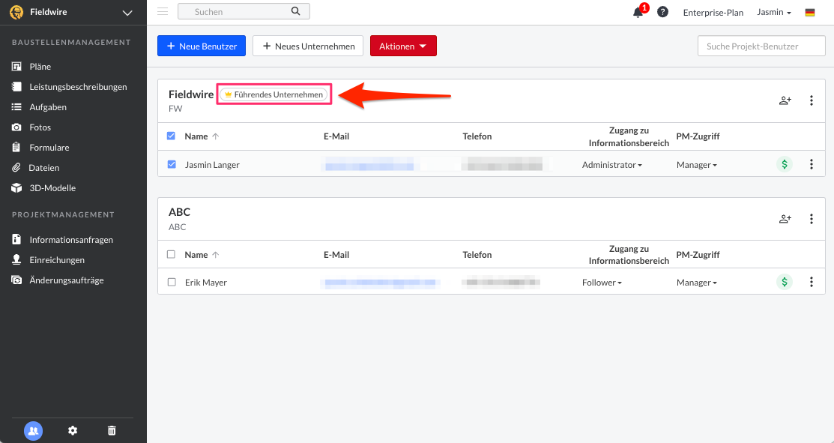The width and height of the screenshot is (834, 443).
Task: Click green dollar icon for Erik Mayer
Action: pos(785,282)
